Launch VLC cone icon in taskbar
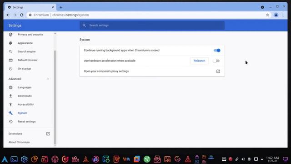291x164 pixels. [x=85, y=159]
